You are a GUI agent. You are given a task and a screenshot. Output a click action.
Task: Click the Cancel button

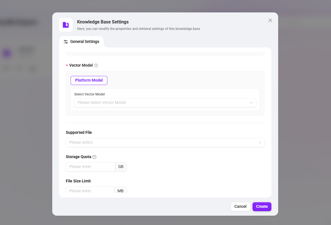click(x=240, y=206)
